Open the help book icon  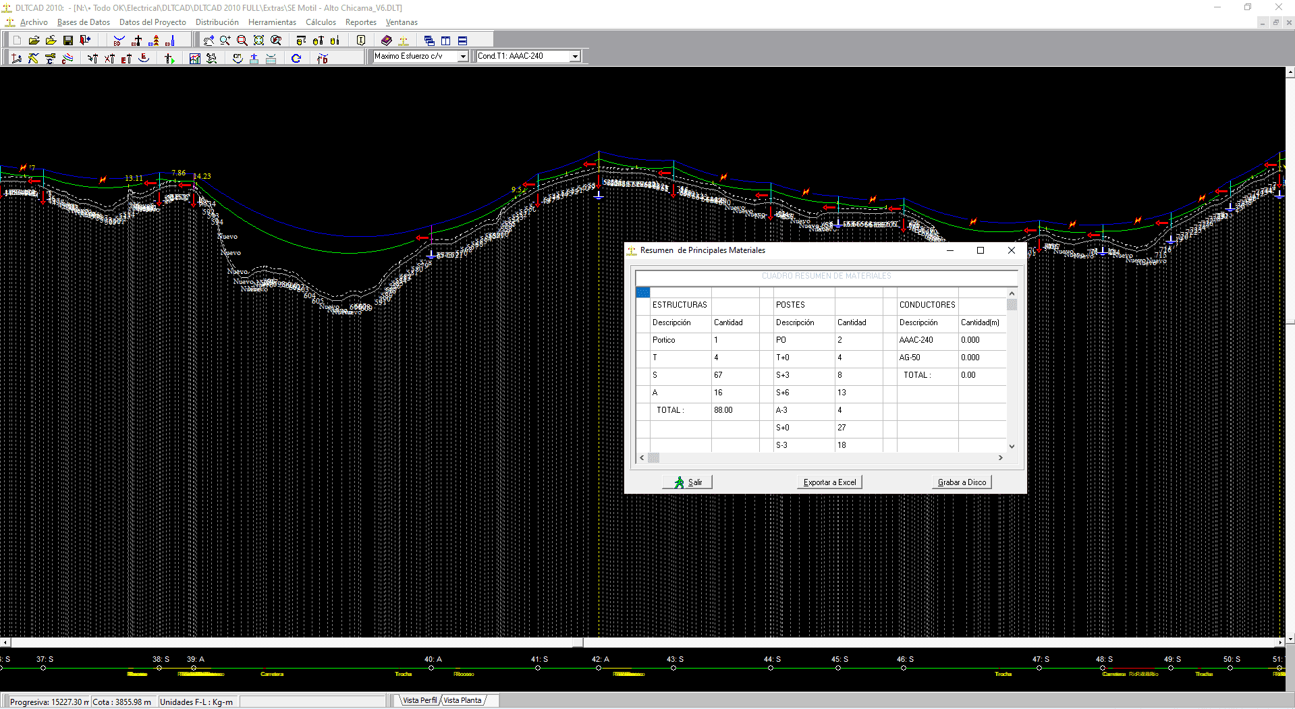(386, 40)
